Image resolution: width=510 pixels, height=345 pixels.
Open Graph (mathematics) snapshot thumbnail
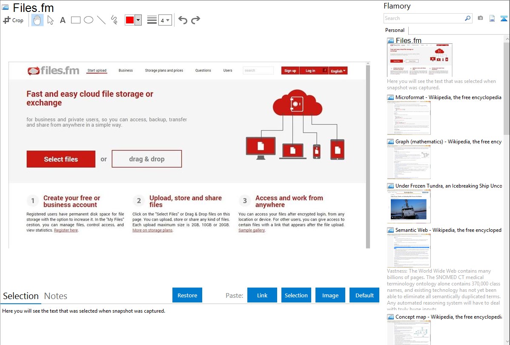coord(409,162)
